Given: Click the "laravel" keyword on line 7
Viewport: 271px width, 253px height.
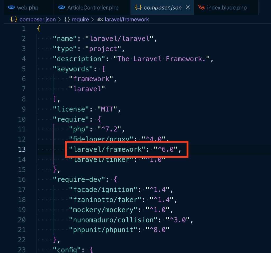Looking at the screenshot, I should pos(87,89).
